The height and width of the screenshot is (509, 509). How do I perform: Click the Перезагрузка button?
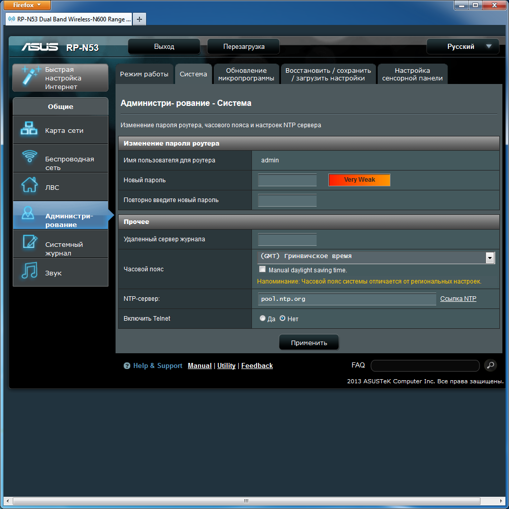click(x=244, y=46)
